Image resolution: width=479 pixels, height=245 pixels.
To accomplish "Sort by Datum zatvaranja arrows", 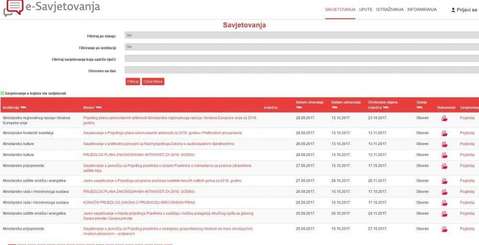I will click(x=334, y=107).
